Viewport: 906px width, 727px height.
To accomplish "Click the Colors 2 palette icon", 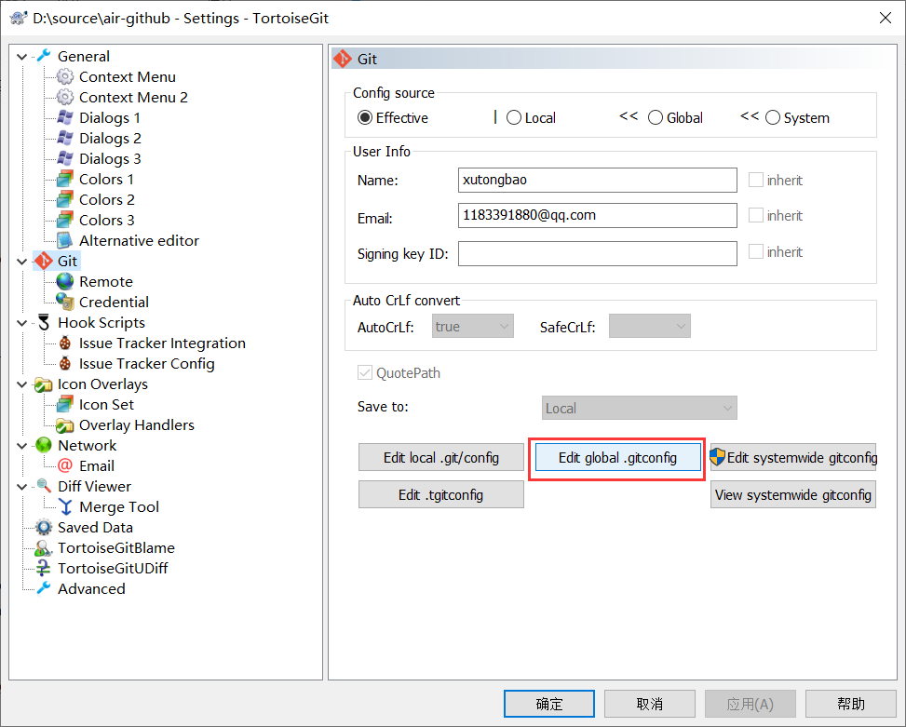I will (65, 200).
